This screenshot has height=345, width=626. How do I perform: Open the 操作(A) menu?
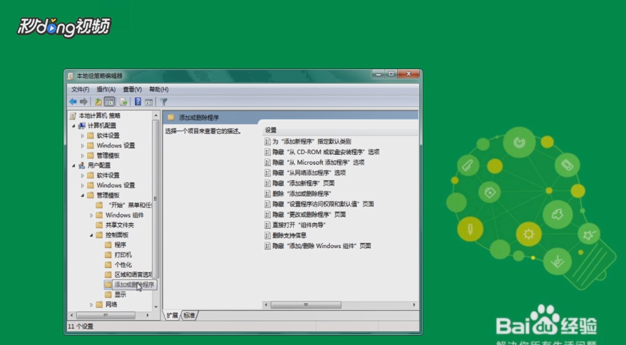point(106,89)
